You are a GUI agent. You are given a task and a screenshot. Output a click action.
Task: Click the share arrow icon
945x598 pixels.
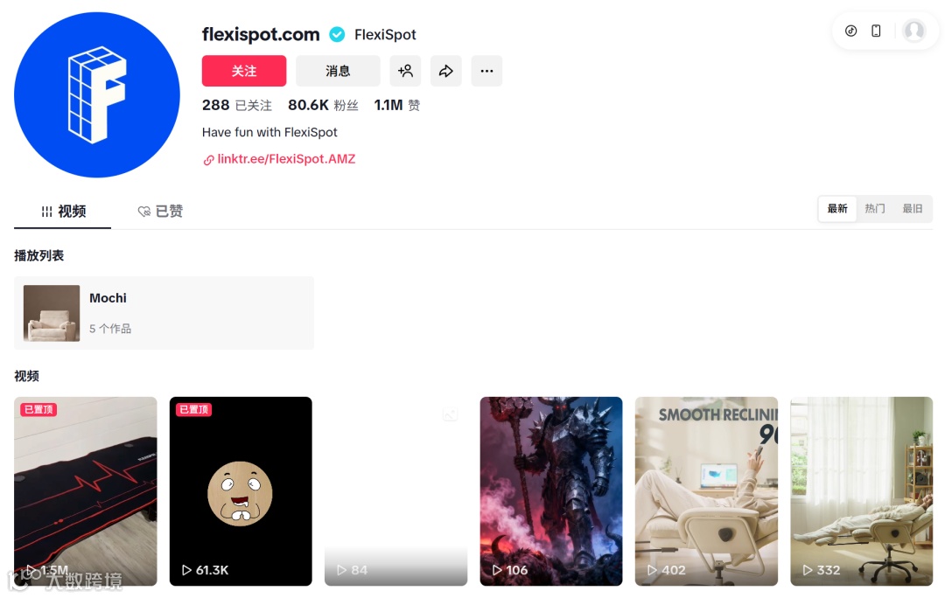pyautogui.click(x=446, y=71)
